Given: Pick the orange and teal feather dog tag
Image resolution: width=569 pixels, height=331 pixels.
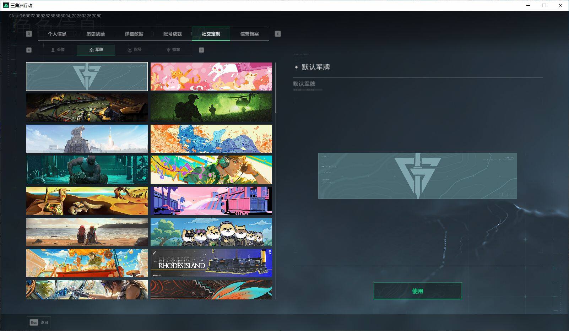Looking at the screenshot, I should click(x=211, y=290).
